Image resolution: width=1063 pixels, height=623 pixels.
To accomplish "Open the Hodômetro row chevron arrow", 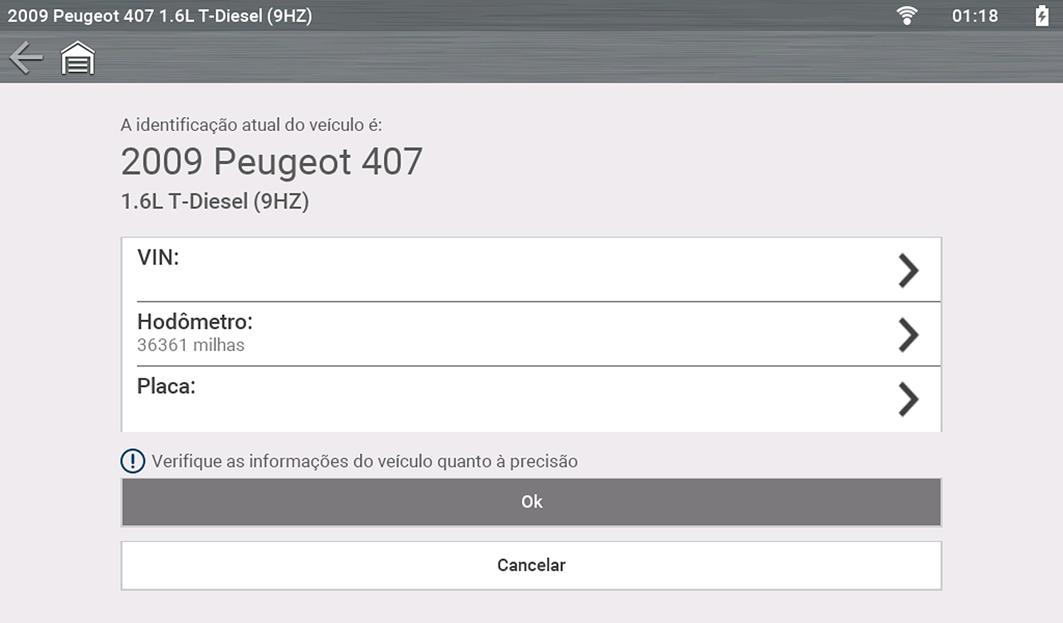I will tap(908, 335).
